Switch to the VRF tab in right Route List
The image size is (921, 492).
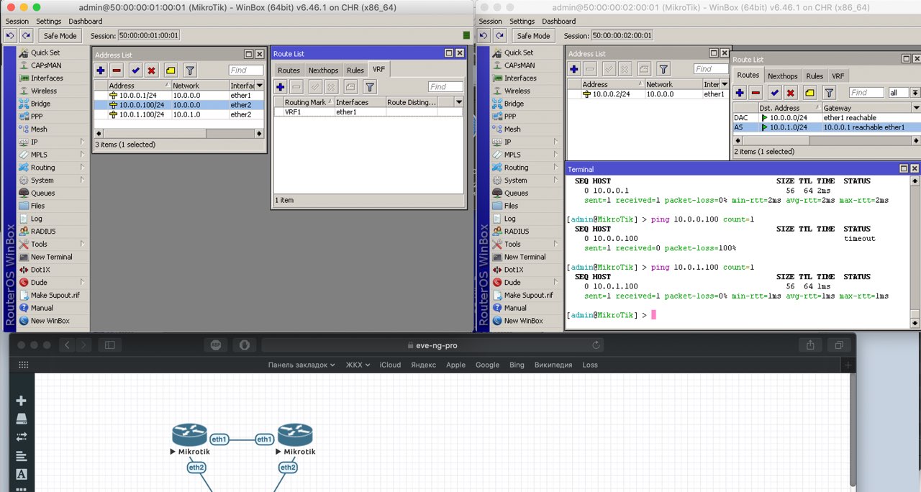838,76
